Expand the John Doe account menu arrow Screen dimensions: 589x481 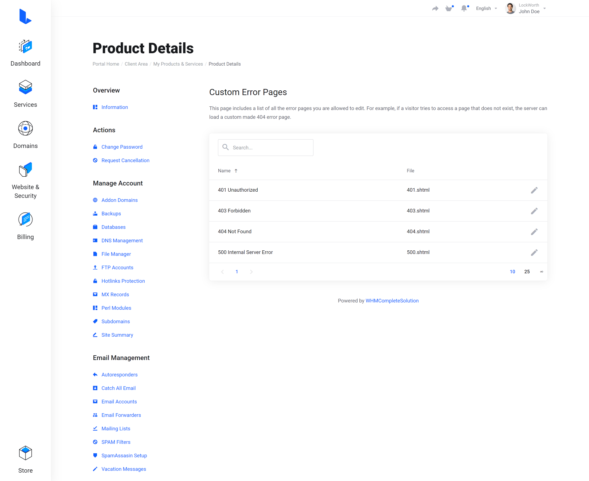click(545, 8)
